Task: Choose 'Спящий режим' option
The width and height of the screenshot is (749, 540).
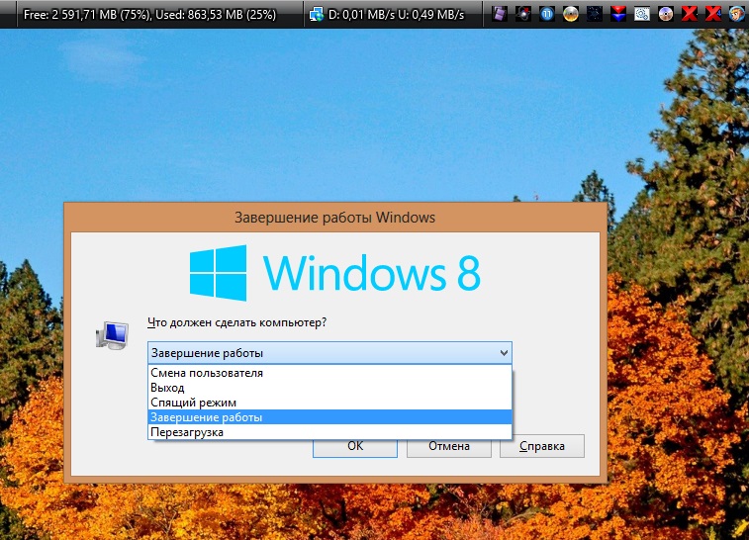Action: pos(329,402)
